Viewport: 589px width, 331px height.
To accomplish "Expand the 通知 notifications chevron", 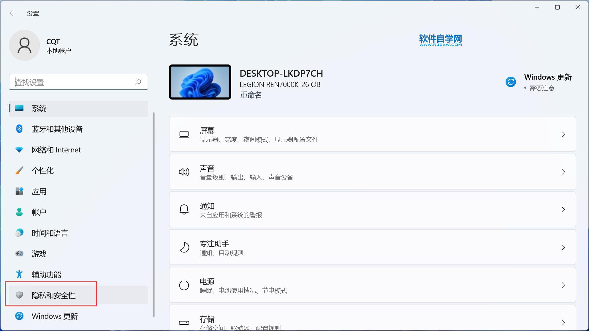I will pyautogui.click(x=563, y=210).
